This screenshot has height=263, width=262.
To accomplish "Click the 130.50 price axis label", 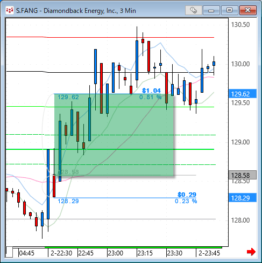I will (240, 25).
